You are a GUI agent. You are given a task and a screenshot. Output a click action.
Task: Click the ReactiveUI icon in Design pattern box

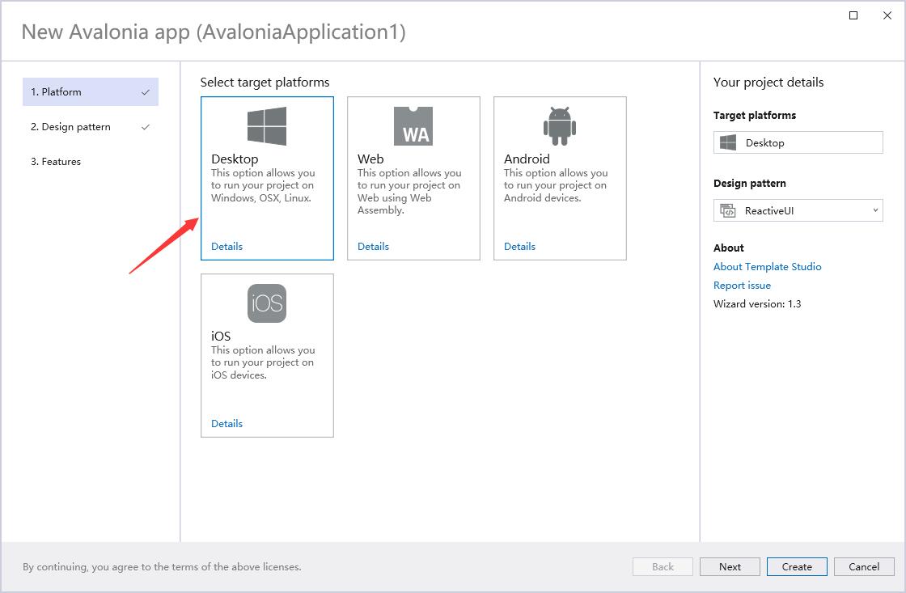coord(728,211)
